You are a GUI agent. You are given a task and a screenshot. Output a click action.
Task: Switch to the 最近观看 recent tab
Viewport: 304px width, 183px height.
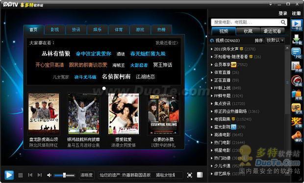[272, 31]
